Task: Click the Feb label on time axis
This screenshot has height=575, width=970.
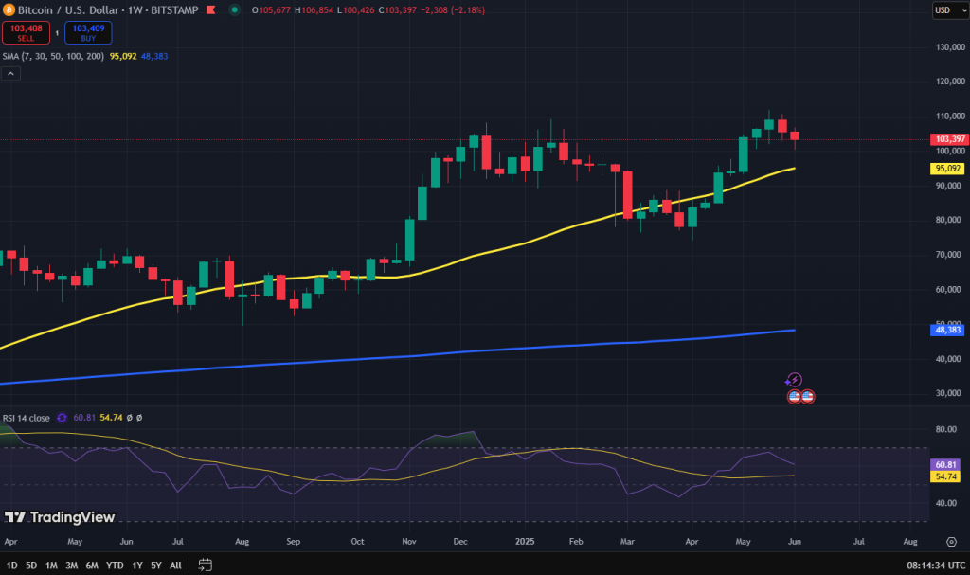Action: (576, 542)
